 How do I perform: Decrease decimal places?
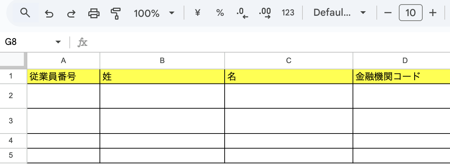(242, 13)
